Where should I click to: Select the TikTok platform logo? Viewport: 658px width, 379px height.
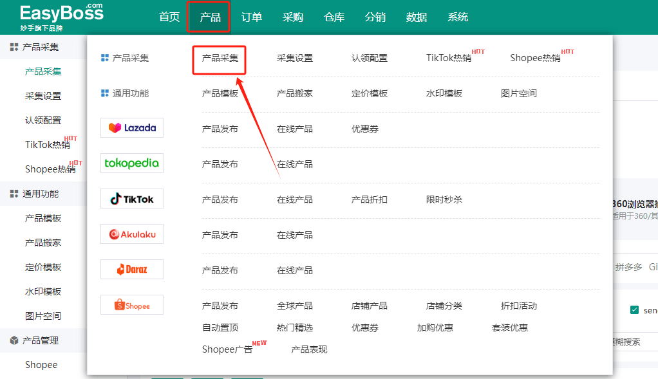pos(132,199)
